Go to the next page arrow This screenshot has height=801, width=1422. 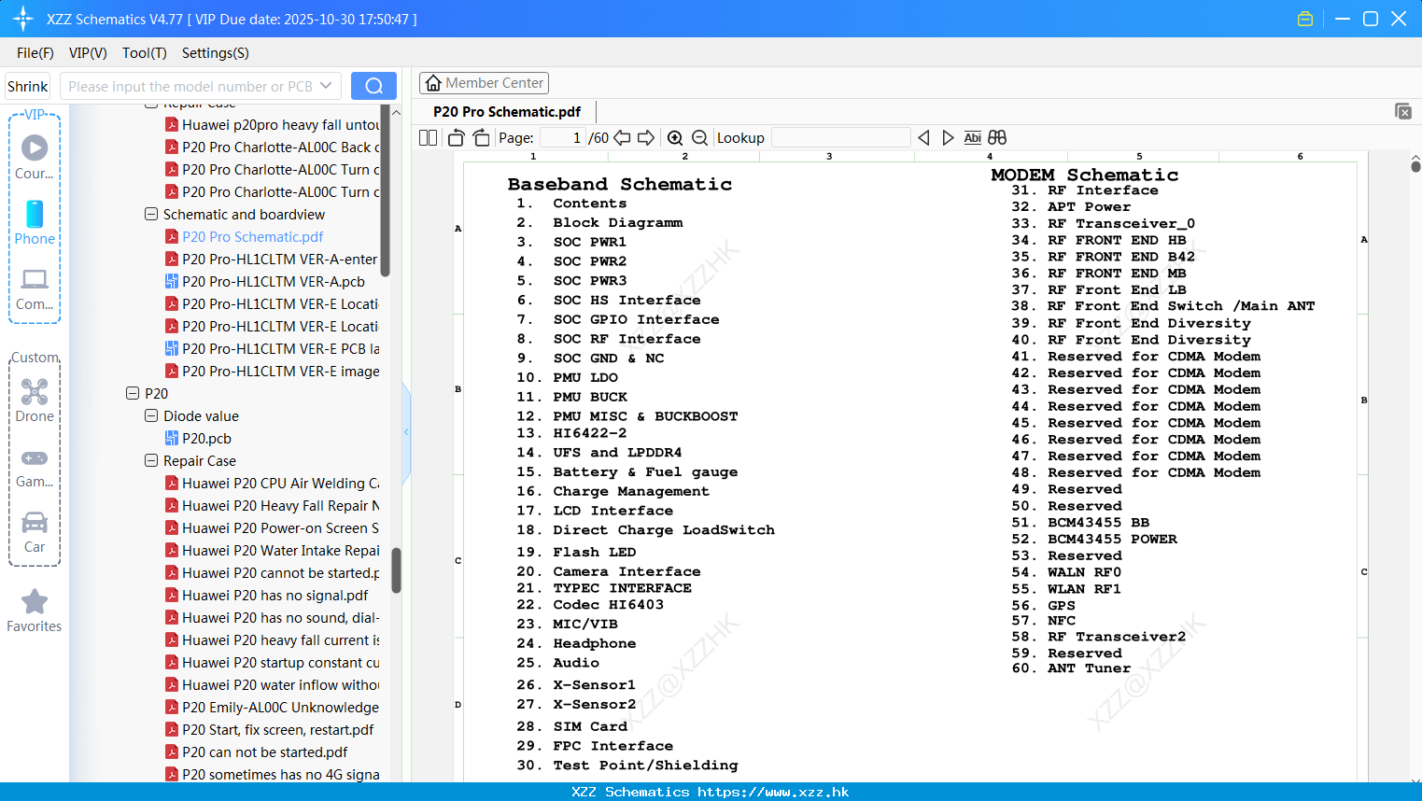click(646, 138)
